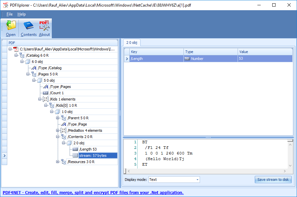This screenshot has height=197, width=297.
Task: Click the stream 57 bytes grid icon
Action: coord(75,155)
